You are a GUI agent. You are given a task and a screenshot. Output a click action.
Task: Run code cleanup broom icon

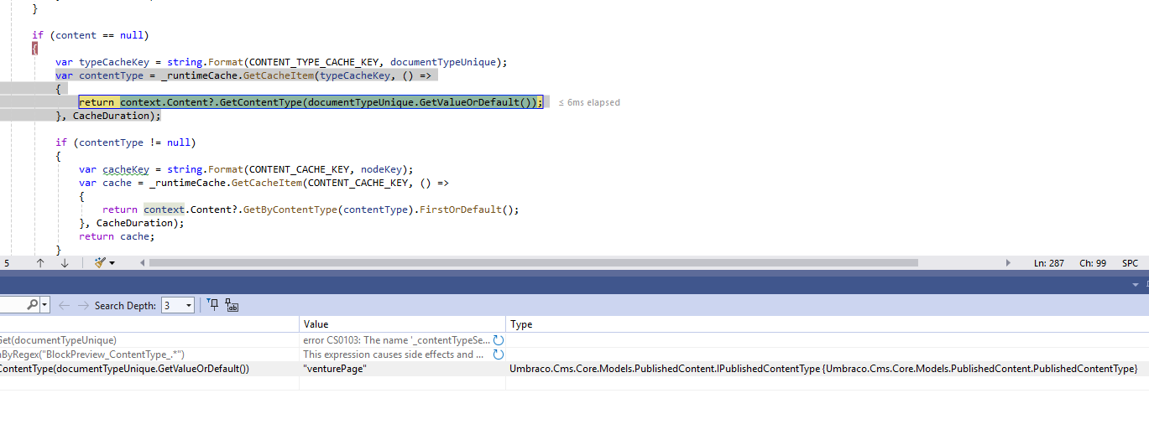click(x=100, y=262)
